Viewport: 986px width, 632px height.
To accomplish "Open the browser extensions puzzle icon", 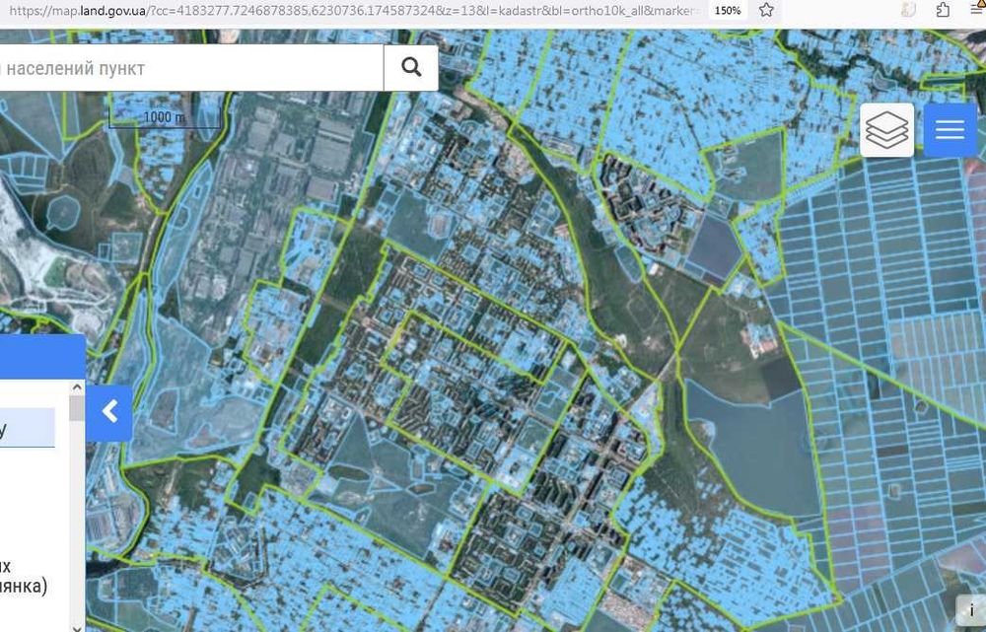I will pyautogui.click(x=942, y=10).
